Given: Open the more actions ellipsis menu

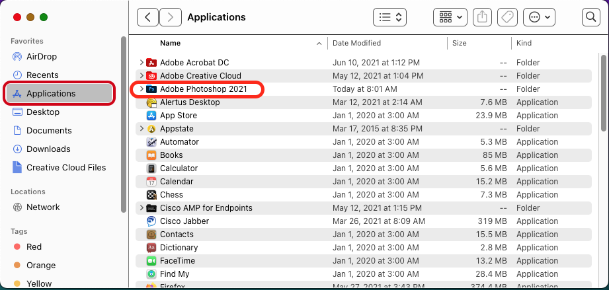Looking at the screenshot, I should coord(539,17).
